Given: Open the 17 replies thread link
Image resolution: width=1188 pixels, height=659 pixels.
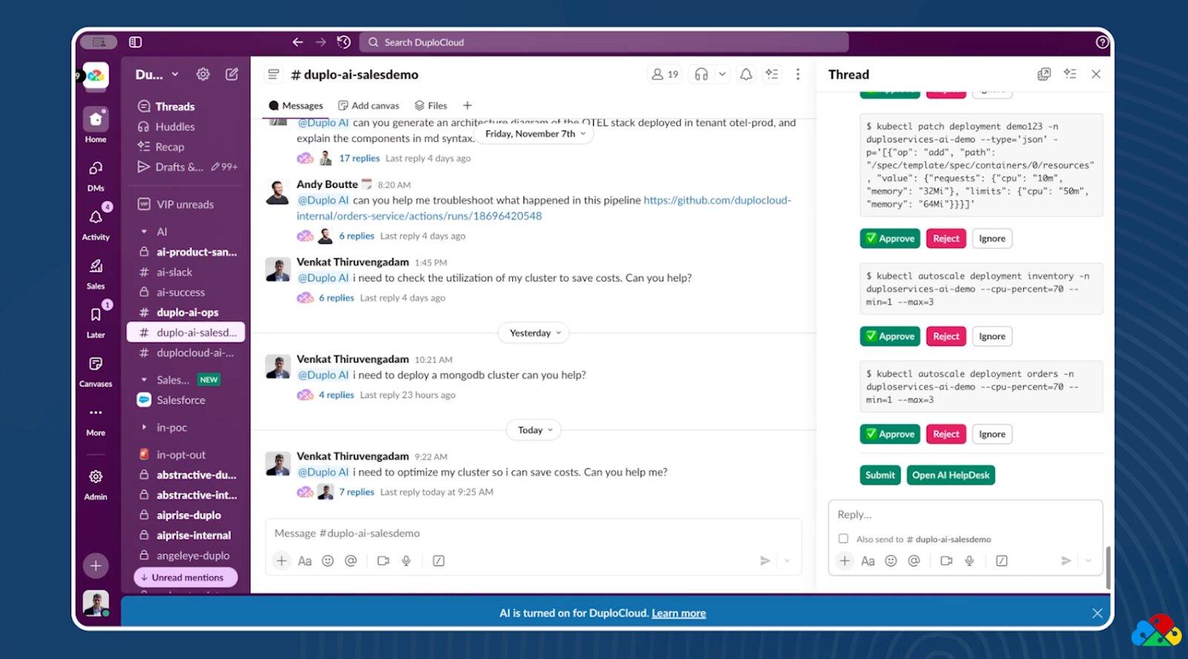Looking at the screenshot, I should point(359,158).
